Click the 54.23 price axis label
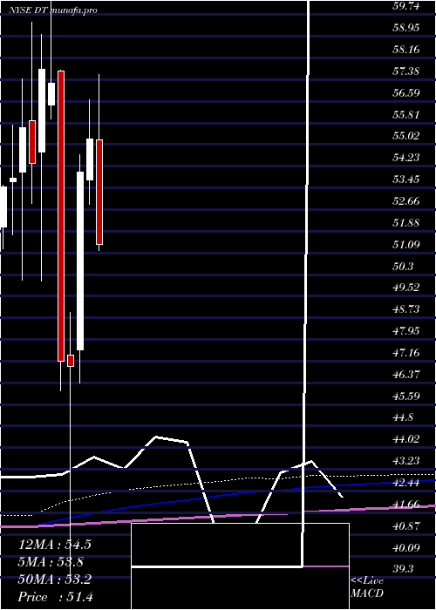436x610 pixels. click(408, 157)
